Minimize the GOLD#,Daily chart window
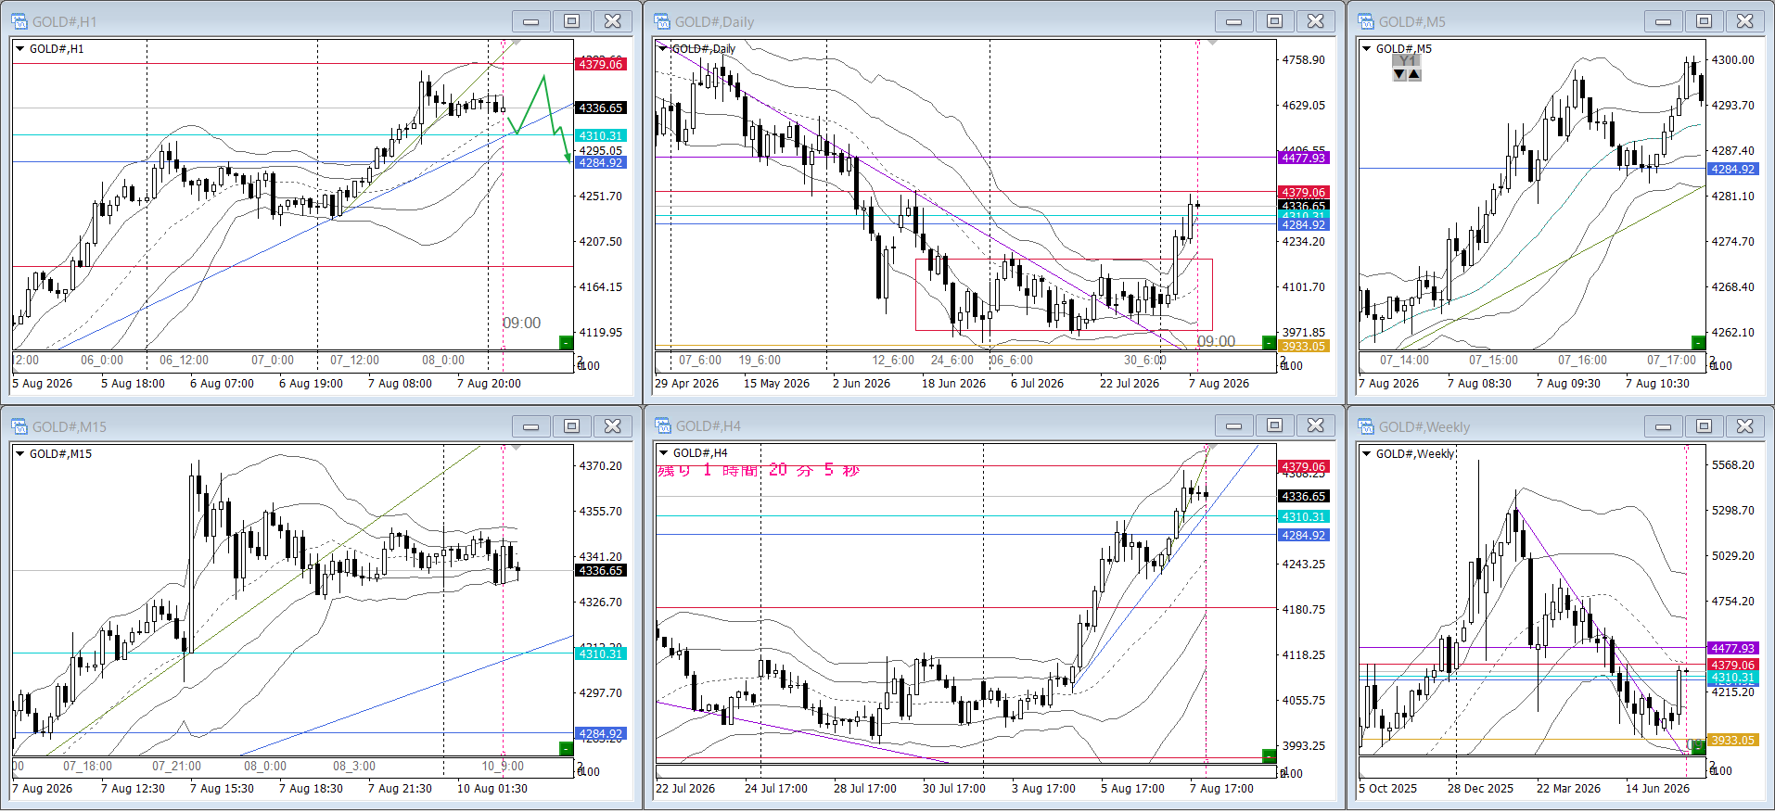This screenshot has width=1775, height=812. click(1234, 21)
